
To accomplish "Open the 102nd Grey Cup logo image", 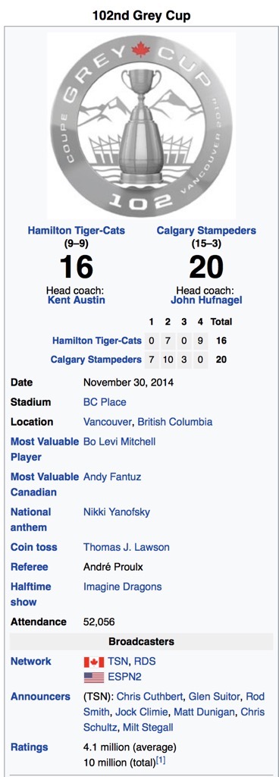I will pyautogui.click(x=141, y=125).
